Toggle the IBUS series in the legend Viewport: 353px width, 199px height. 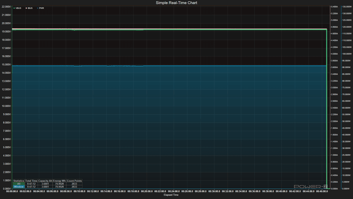[29, 8]
